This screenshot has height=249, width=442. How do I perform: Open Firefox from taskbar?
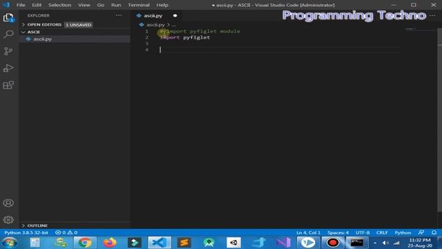click(x=110, y=243)
